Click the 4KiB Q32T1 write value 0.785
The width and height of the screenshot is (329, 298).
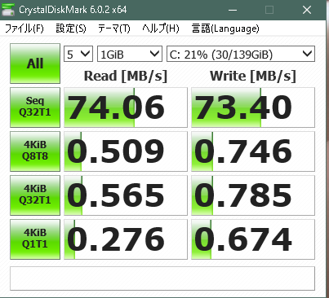click(x=253, y=195)
